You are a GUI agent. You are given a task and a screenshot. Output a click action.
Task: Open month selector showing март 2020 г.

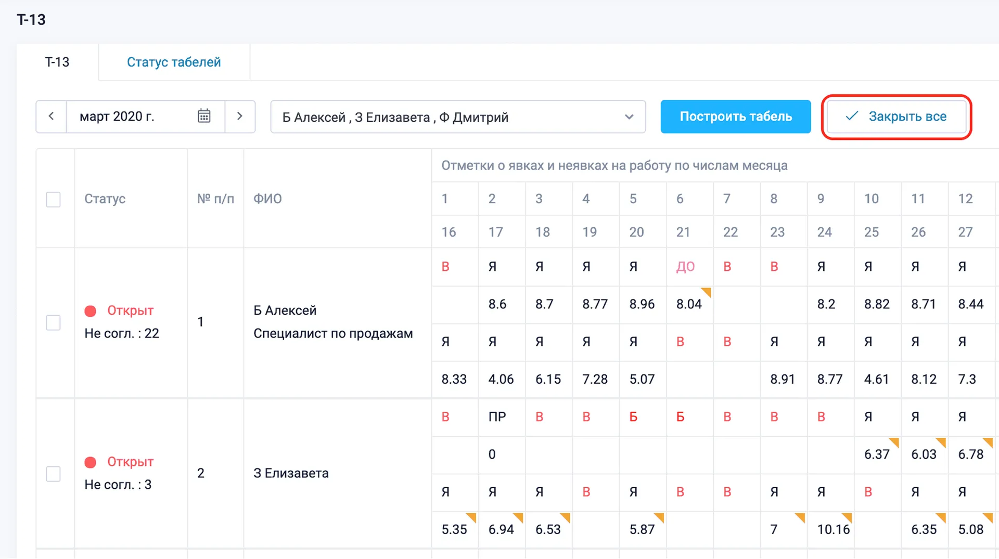click(118, 116)
